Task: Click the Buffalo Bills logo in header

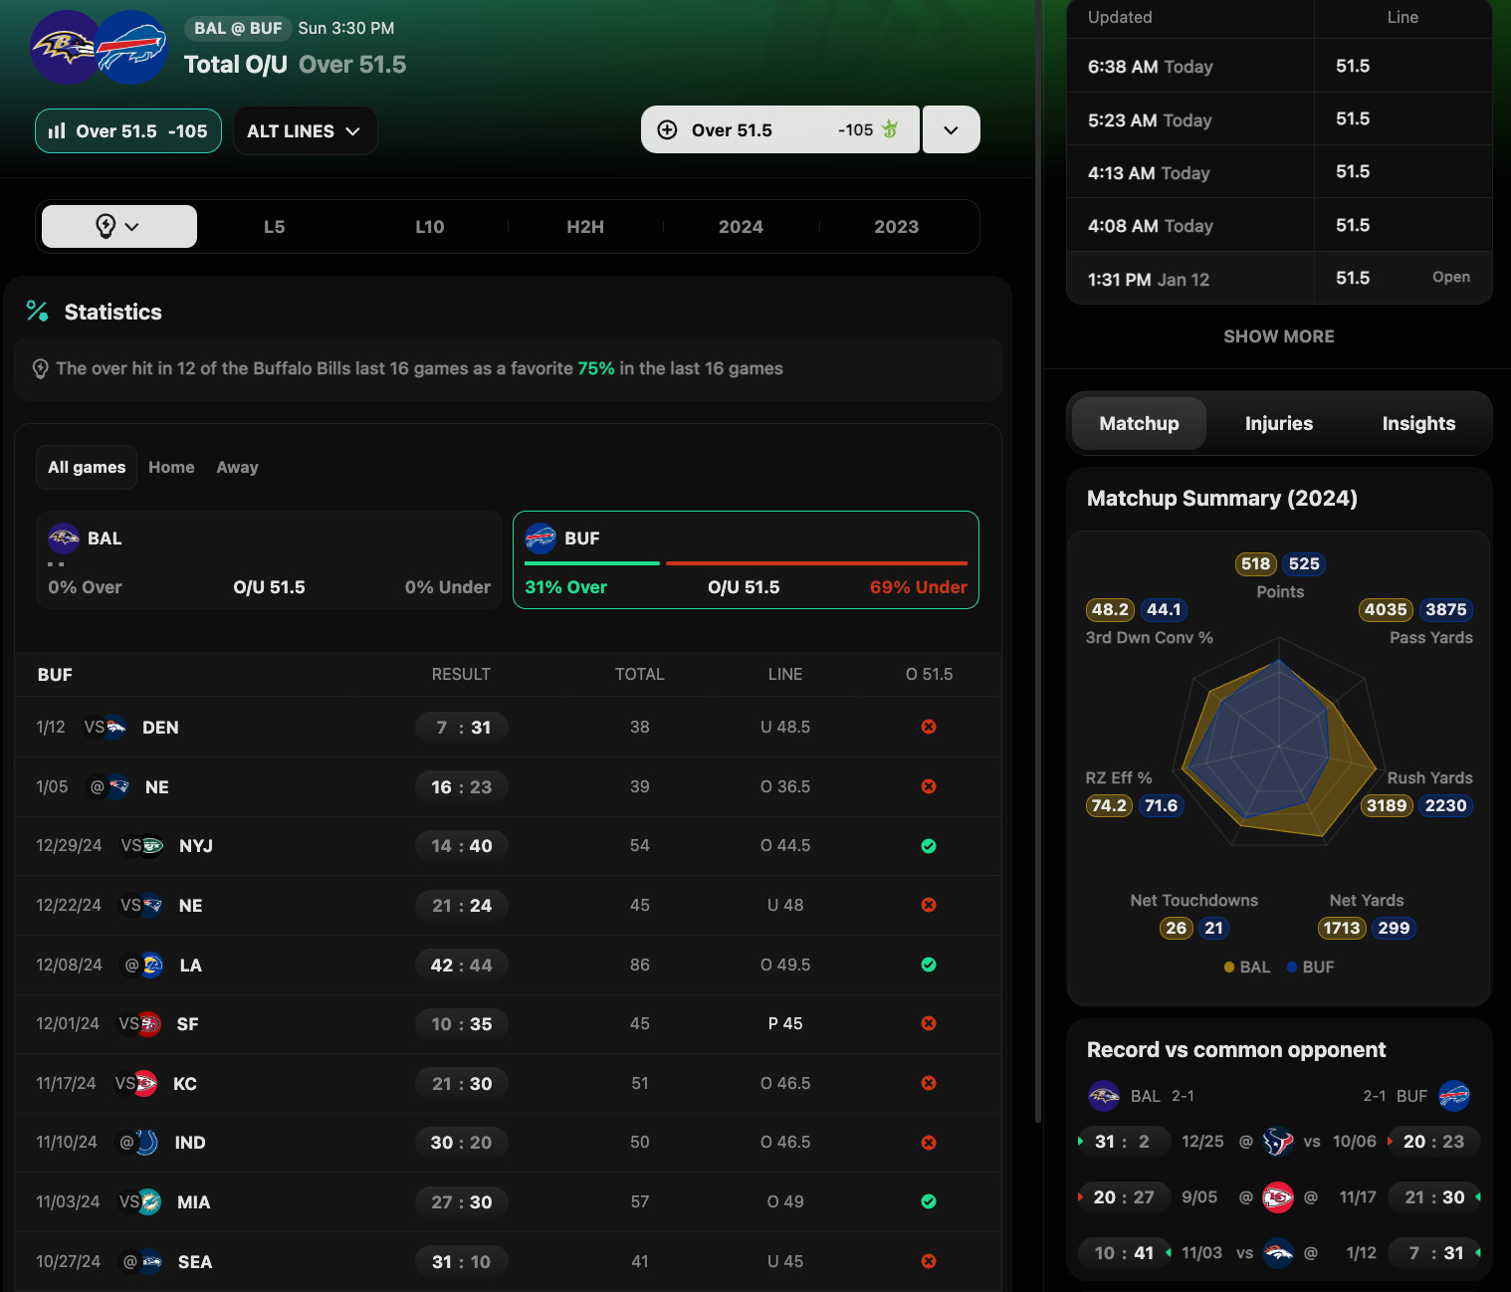Action: [x=131, y=47]
